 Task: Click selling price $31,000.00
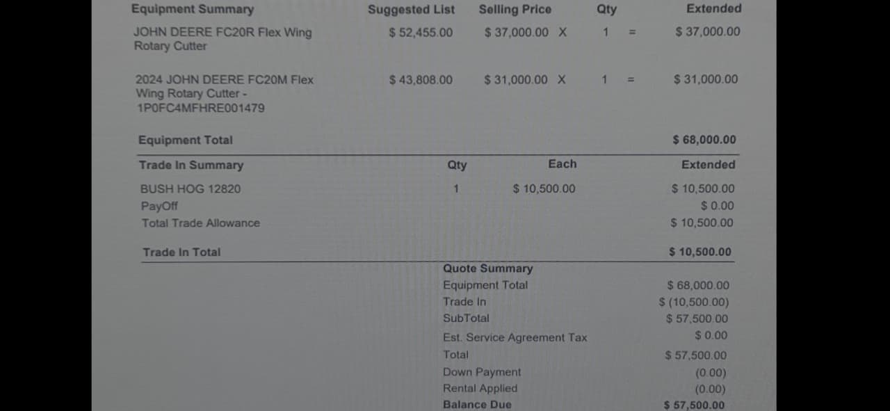pos(516,79)
